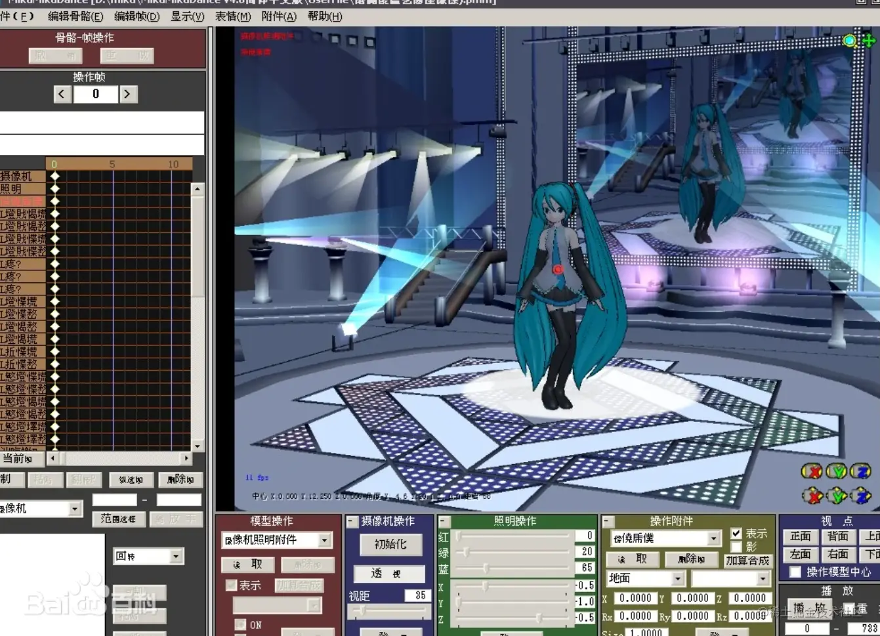Click the 摄像机 row keyframe diamond at frame 0
Screen dimensions: 880x636
pyautogui.click(x=55, y=176)
